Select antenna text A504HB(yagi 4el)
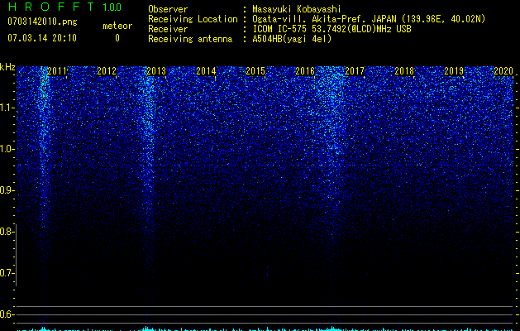Image resolution: width=520 pixels, height=331 pixels. pos(292,39)
